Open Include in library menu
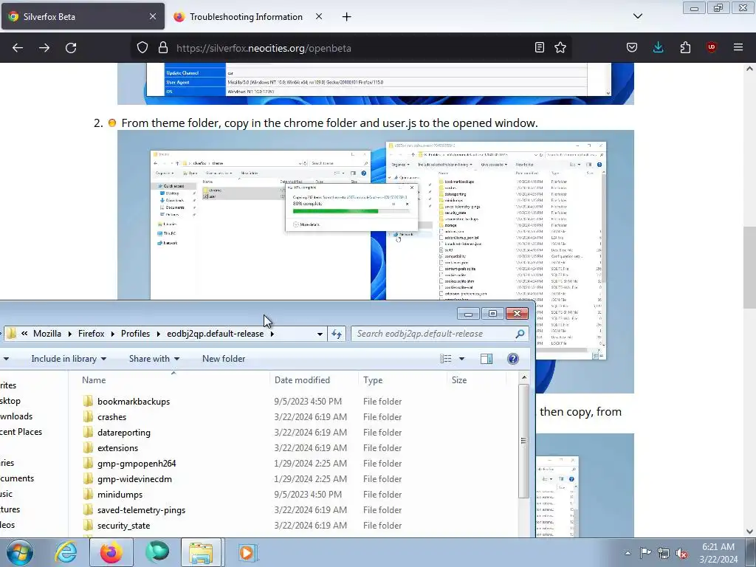 coord(69,359)
